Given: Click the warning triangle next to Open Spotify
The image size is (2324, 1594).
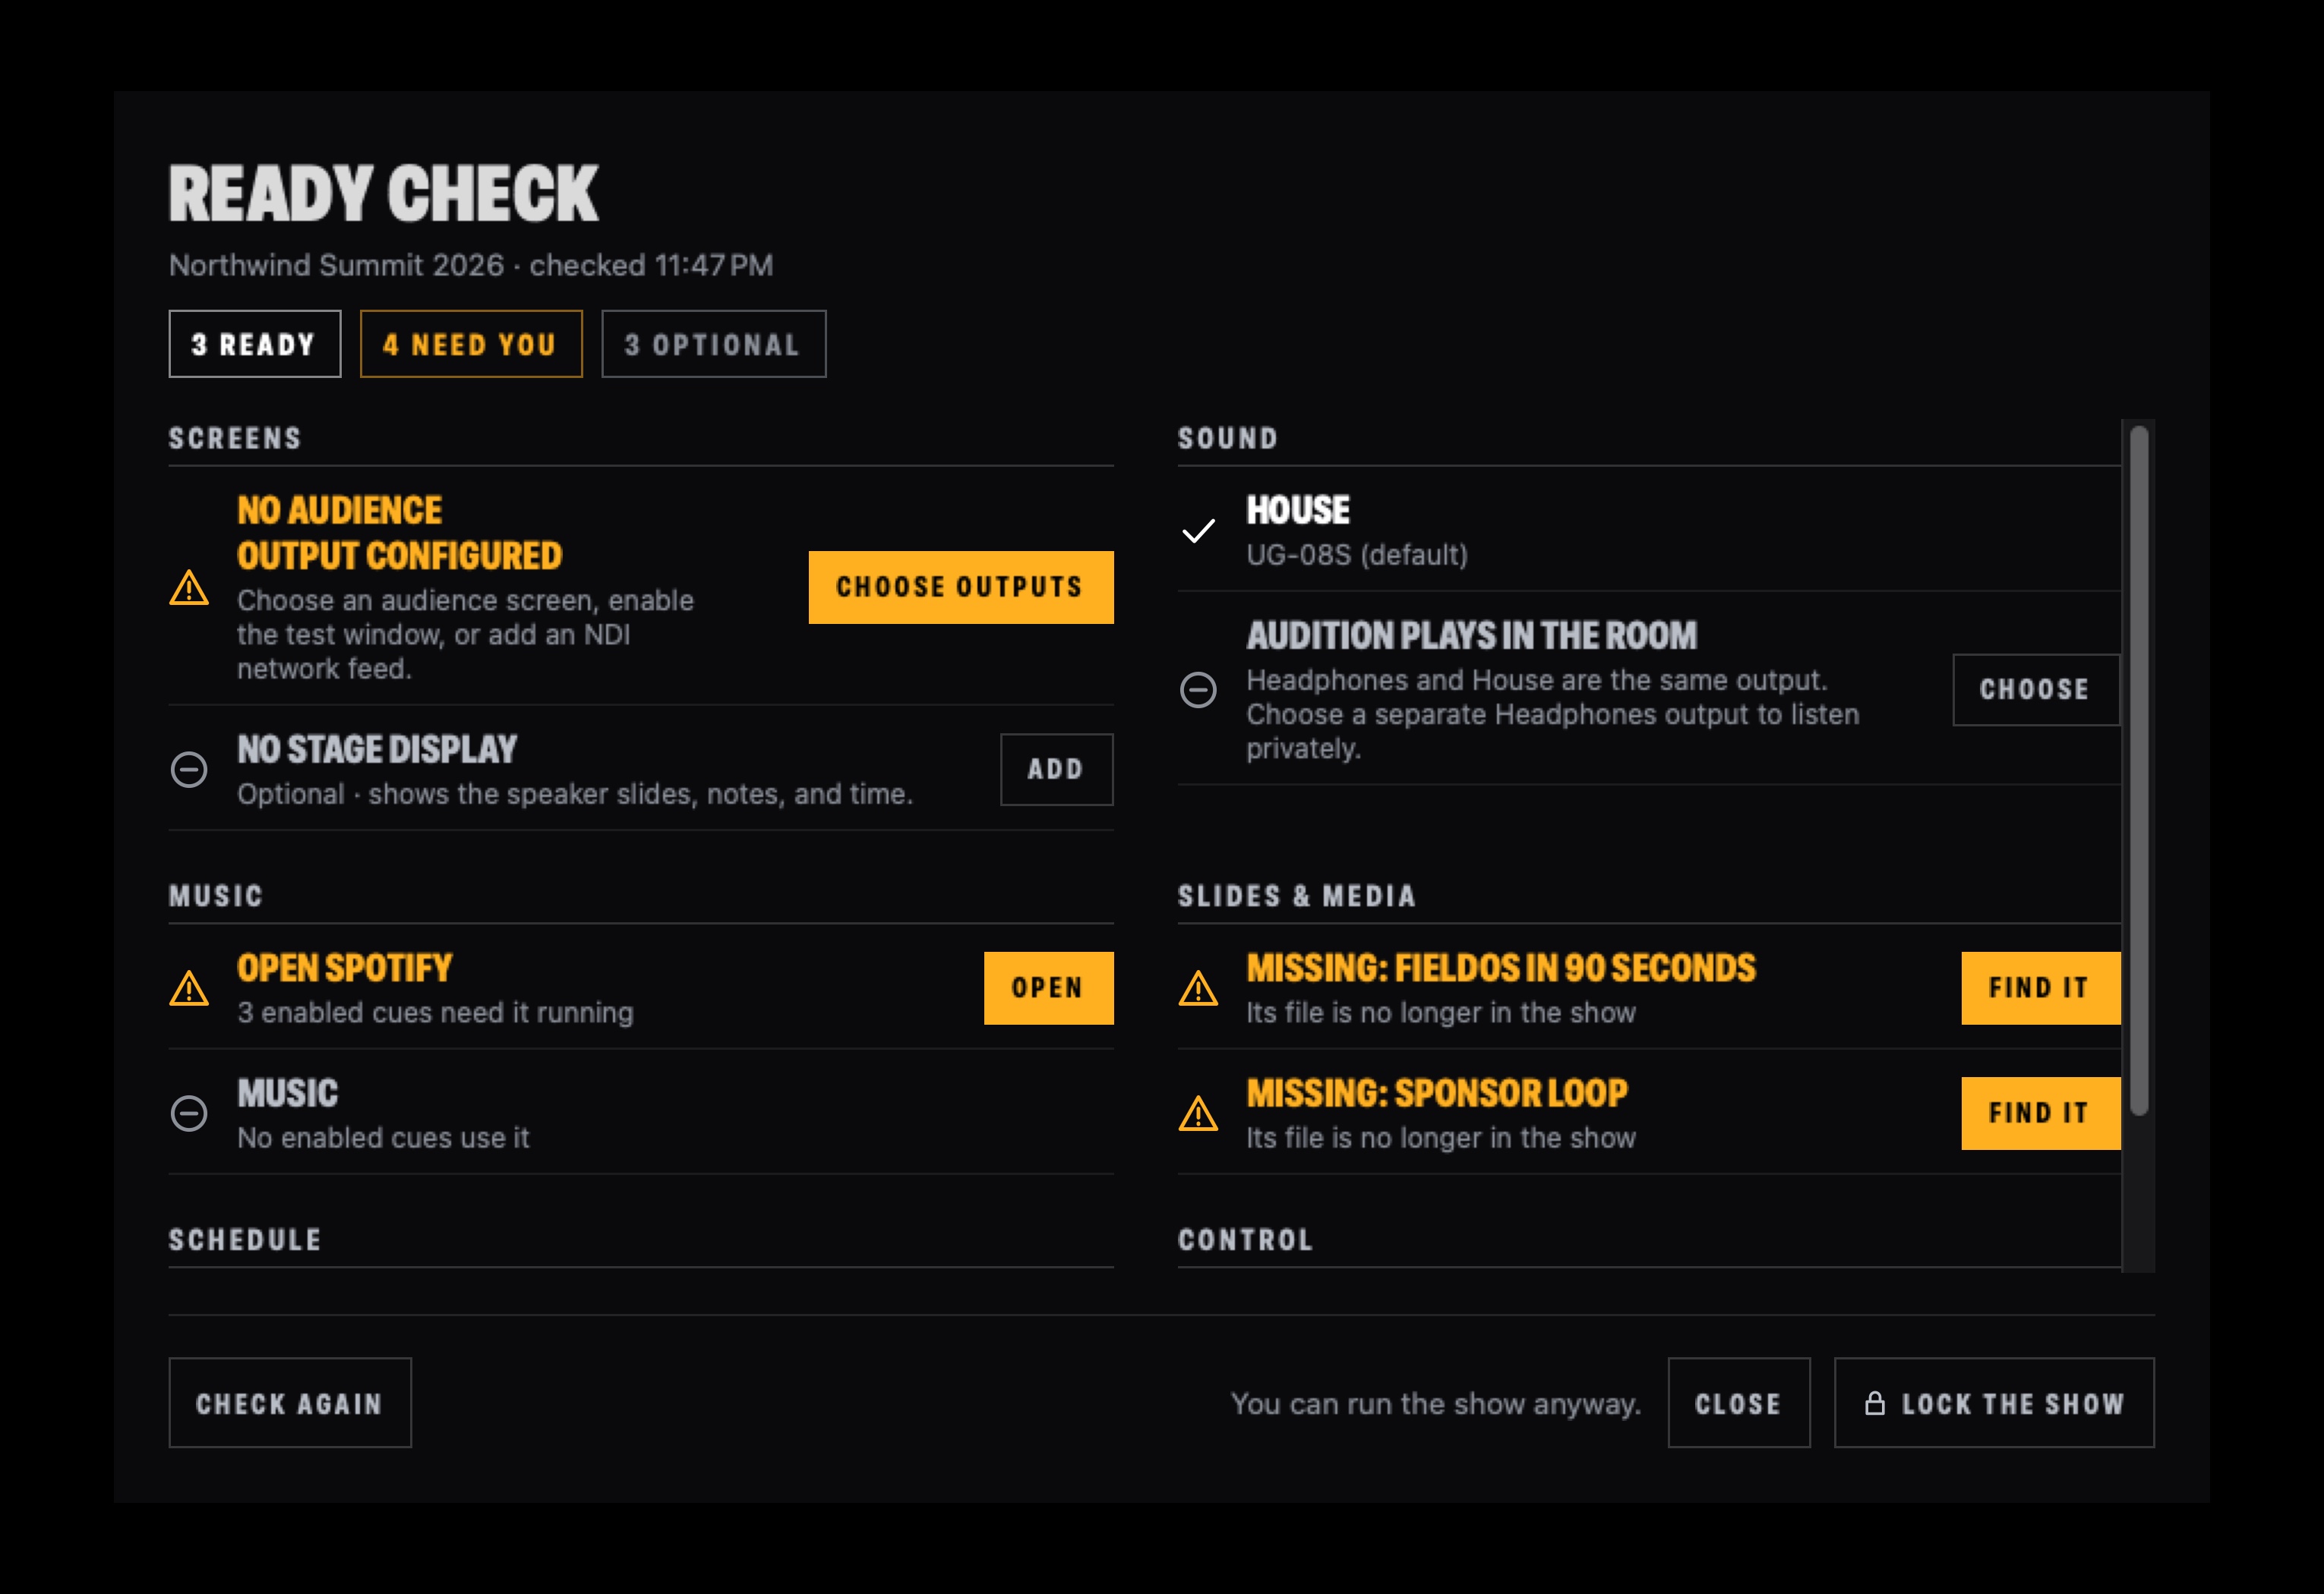Looking at the screenshot, I should 189,988.
